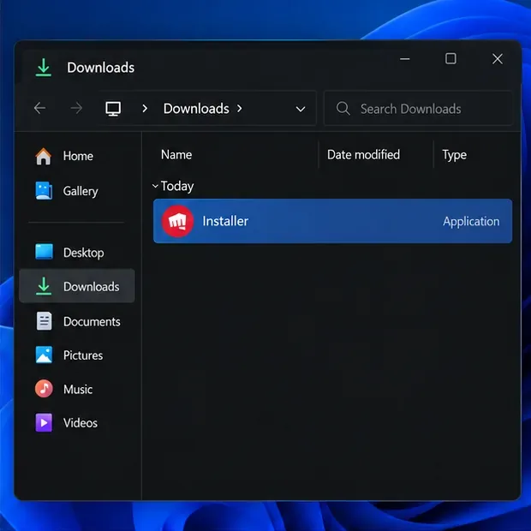This screenshot has height=531, width=531.
Task: Click the Application type cell
Action: tap(471, 222)
